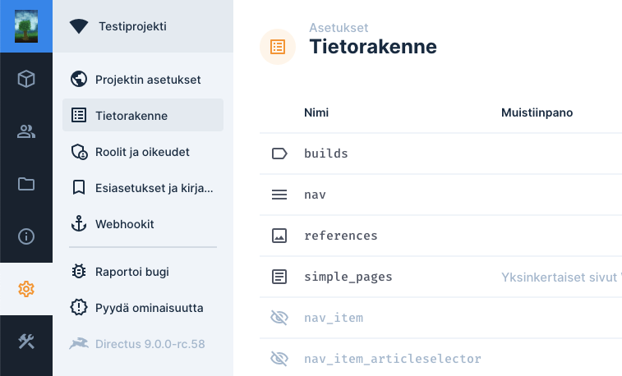Click the article icon for simple_pages
The image size is (622, 376).
[x=279, y=277]
